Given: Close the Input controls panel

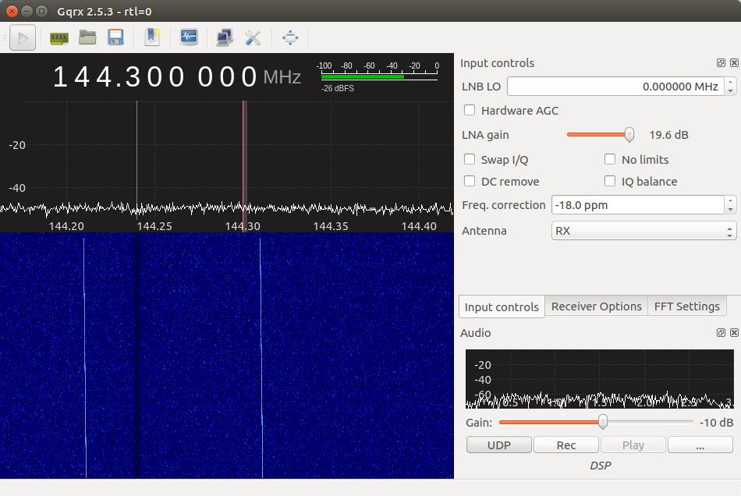Looking at the screenshot, I should [x=734, y=63].
